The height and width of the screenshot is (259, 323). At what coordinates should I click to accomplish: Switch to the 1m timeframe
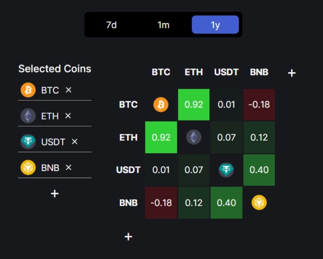click(163, 25)
